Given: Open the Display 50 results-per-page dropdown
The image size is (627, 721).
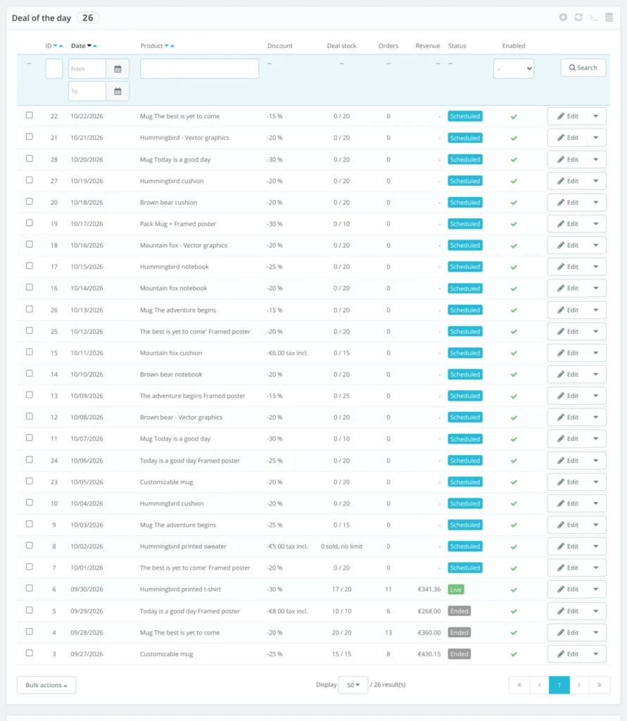Looking at the screenshot, I should (353, 685).
